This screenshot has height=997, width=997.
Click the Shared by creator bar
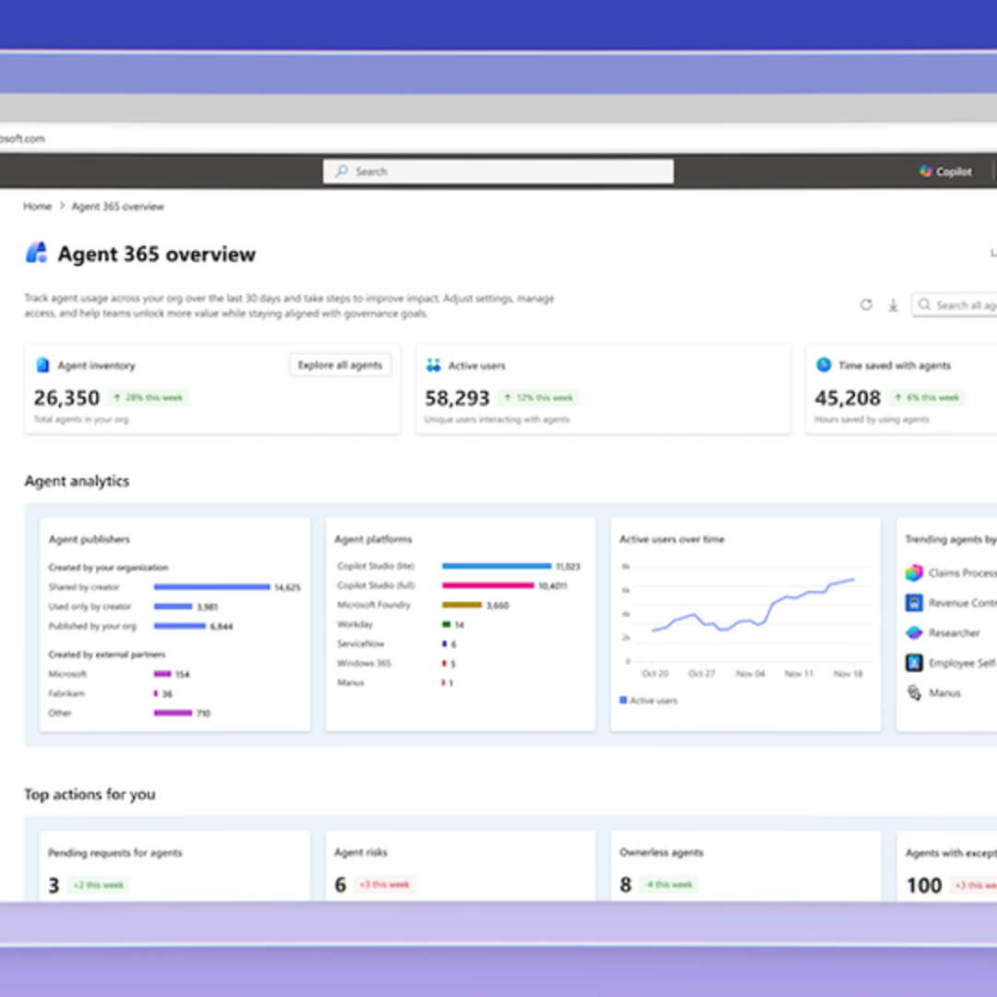[211, 587]
